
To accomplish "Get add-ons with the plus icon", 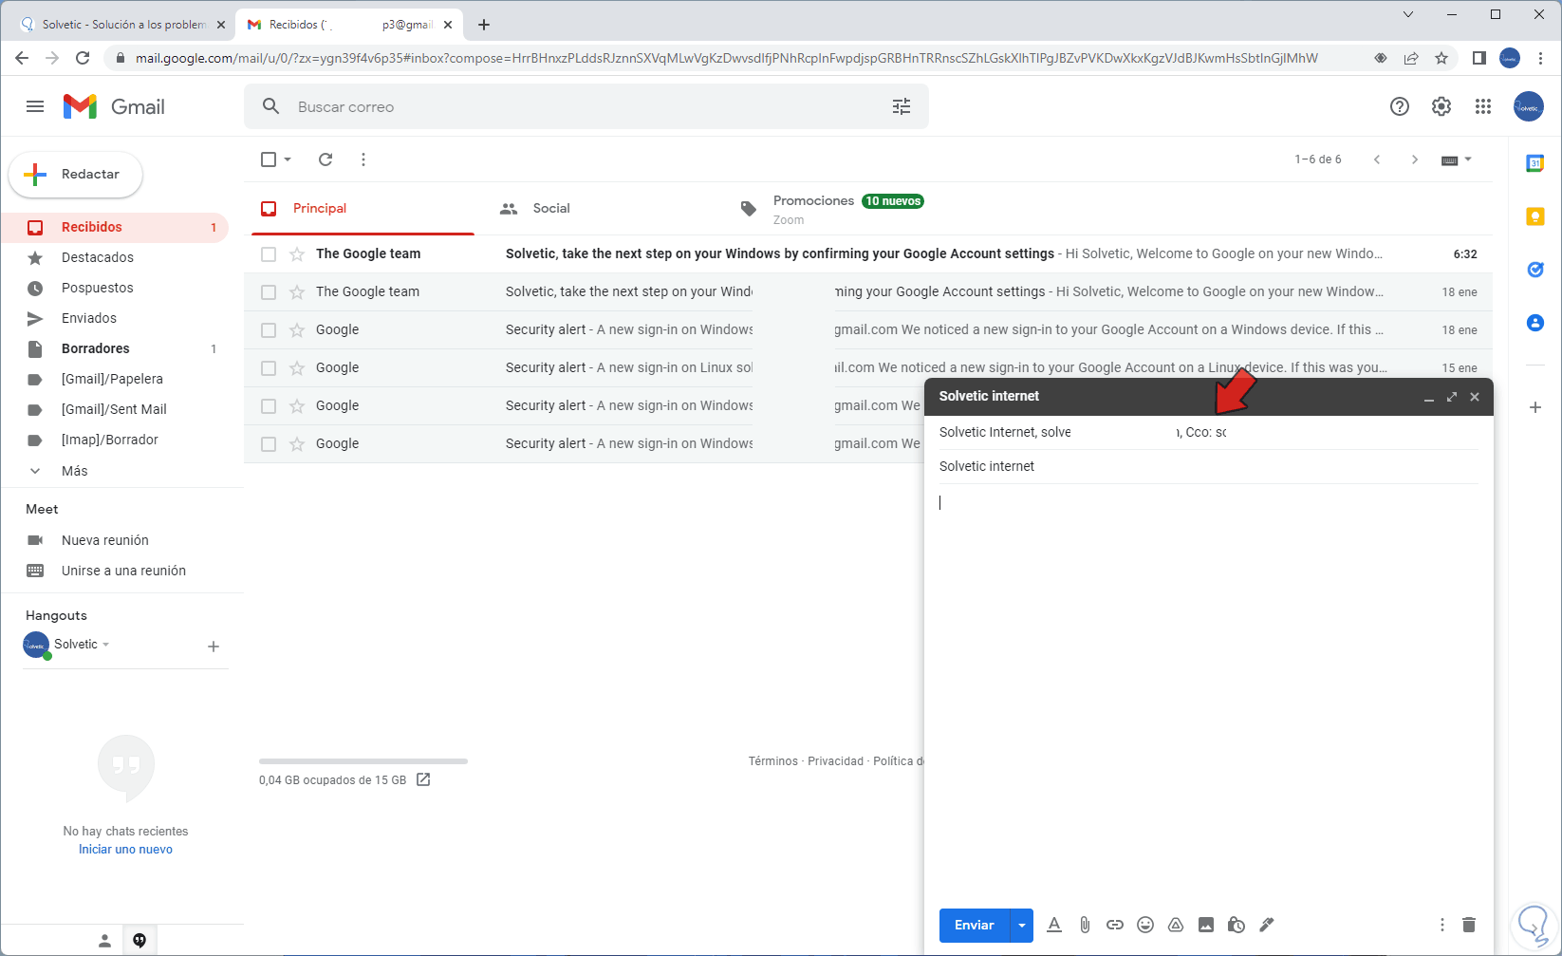I will click(x=1534, y=407).
